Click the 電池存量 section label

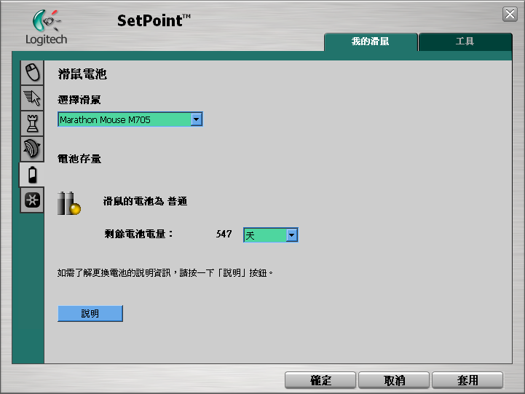(79, 159)
